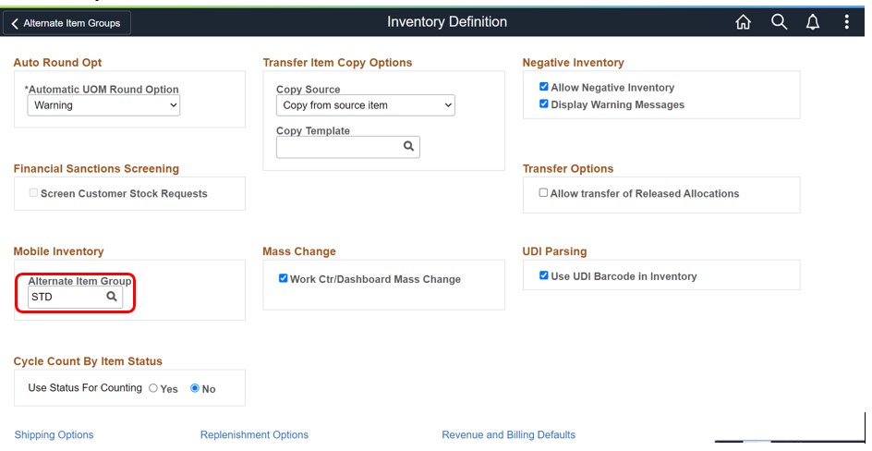Open the notifications bell icon
Viewport: 872px width, 451px height.
[x=813, y=23]
